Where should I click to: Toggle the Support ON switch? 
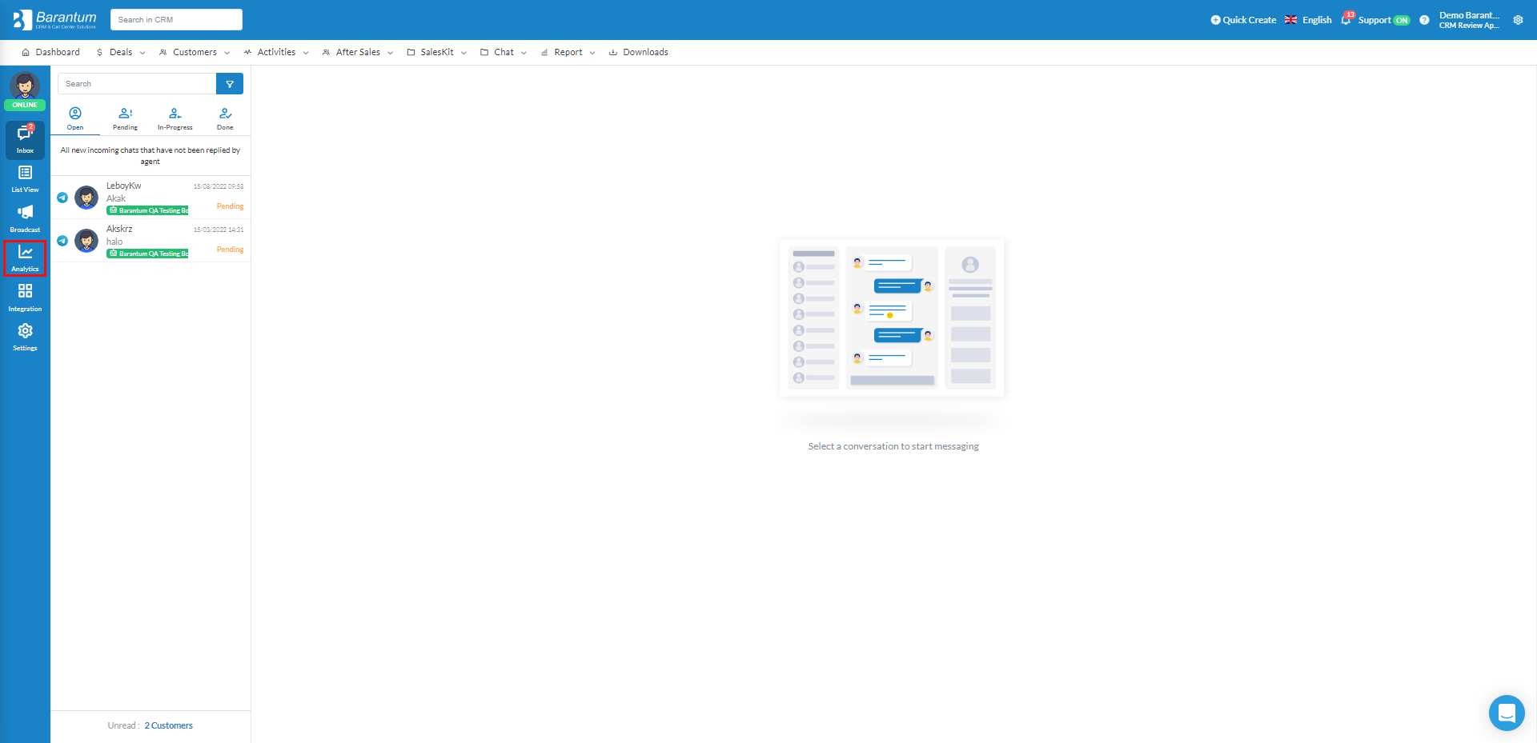point(1402,20)
